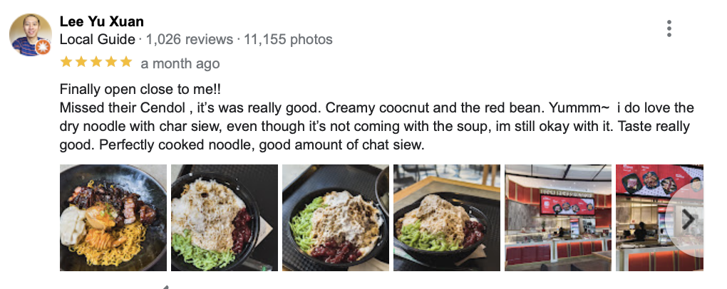Viewport: 727px width, 289px height.
Task: Click the 1,026 reviews count
Action: pyautogui.click(x=188, y=39)
